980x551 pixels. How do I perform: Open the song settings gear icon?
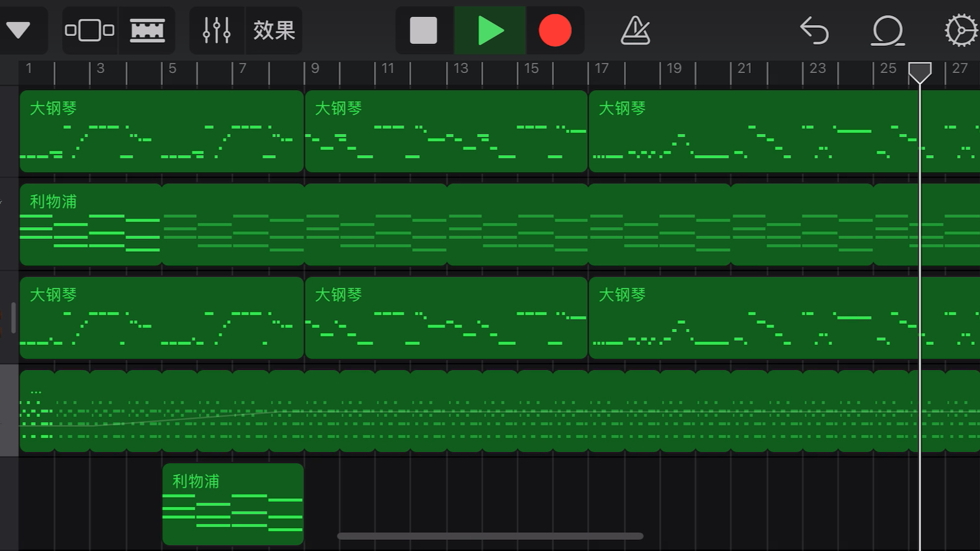coord(961,30)
